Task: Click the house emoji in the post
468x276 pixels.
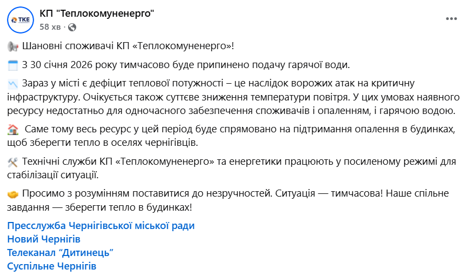Action: [14, 130]
